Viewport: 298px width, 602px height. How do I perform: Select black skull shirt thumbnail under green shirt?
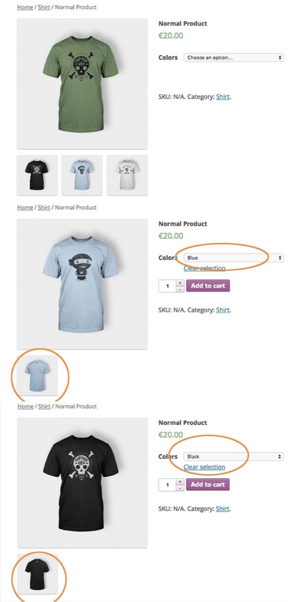[x=37, y=175]
